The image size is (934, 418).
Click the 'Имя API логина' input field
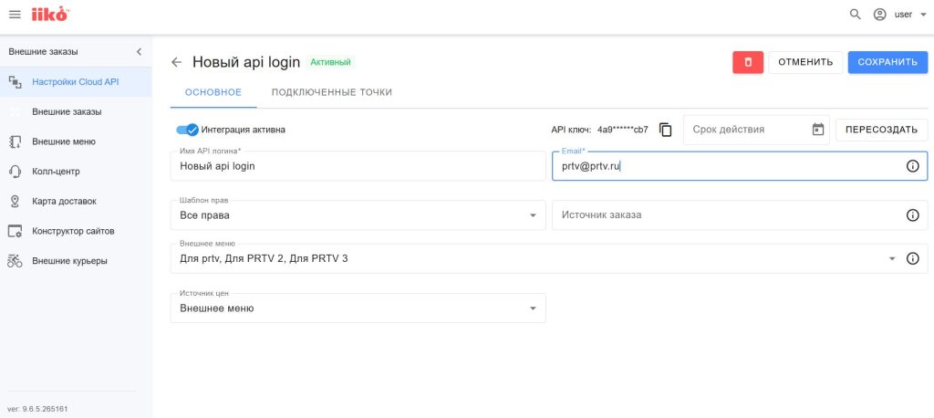[358, 166]
